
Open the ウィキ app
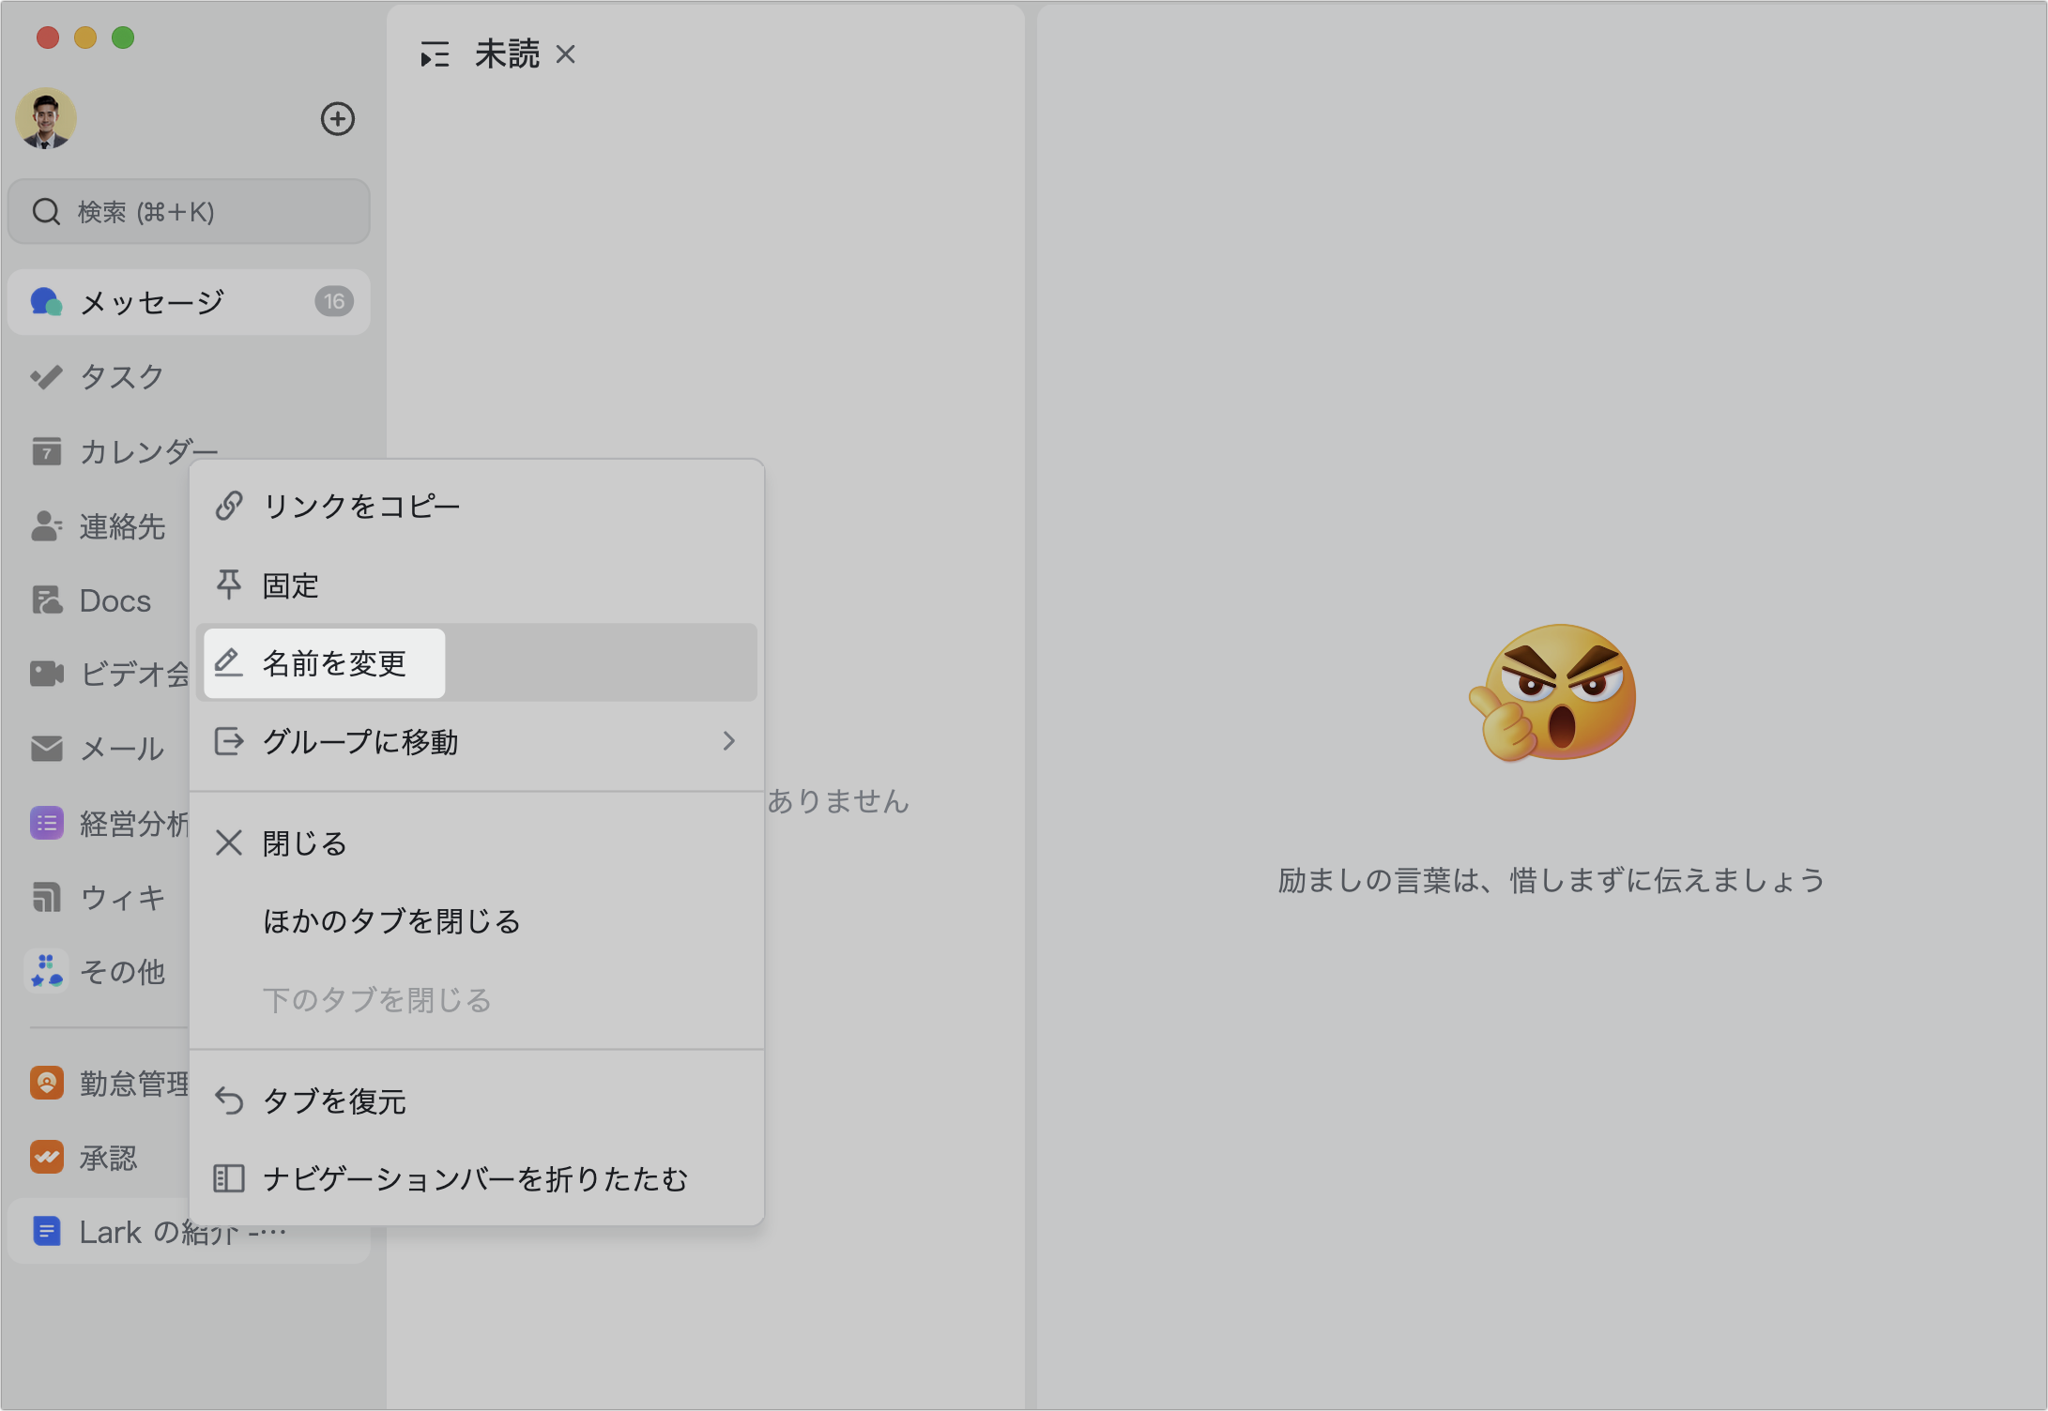(120, 898)
